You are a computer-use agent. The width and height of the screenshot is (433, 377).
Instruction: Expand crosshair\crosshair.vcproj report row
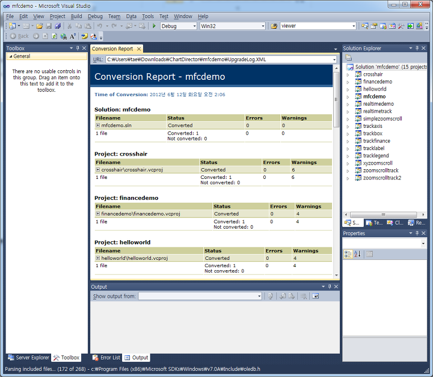(98, 169)
